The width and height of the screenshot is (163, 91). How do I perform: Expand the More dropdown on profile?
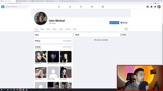pos(75,29)
